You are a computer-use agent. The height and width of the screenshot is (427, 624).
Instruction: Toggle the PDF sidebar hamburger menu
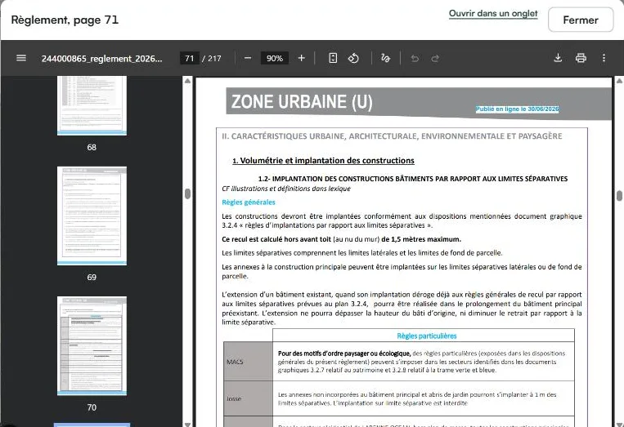(x=21, y=58)
